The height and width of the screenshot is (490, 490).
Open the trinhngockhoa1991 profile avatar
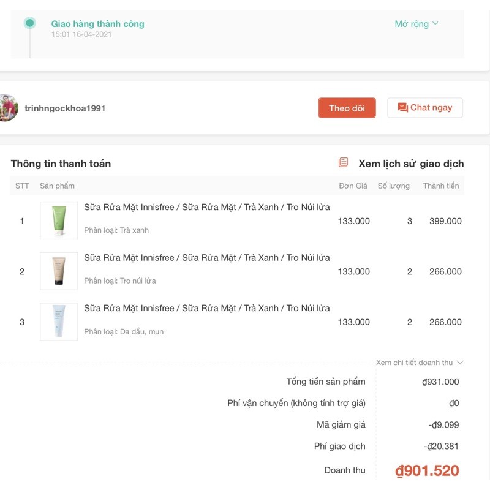pos(7,108)
